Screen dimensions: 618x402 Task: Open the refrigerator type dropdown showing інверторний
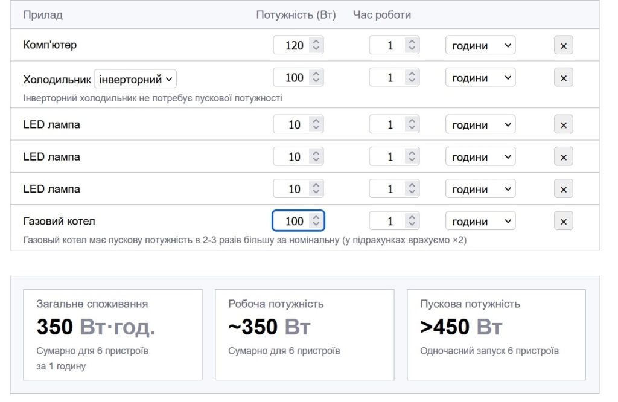[x=134, y=78]
